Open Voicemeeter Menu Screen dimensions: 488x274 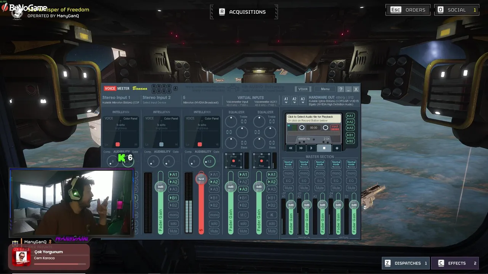click(325, 89)
